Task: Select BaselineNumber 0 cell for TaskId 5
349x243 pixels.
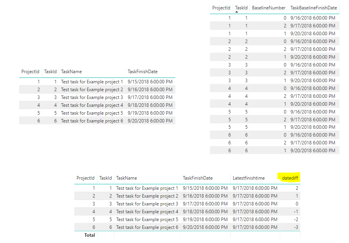Action: pos(285,112)
